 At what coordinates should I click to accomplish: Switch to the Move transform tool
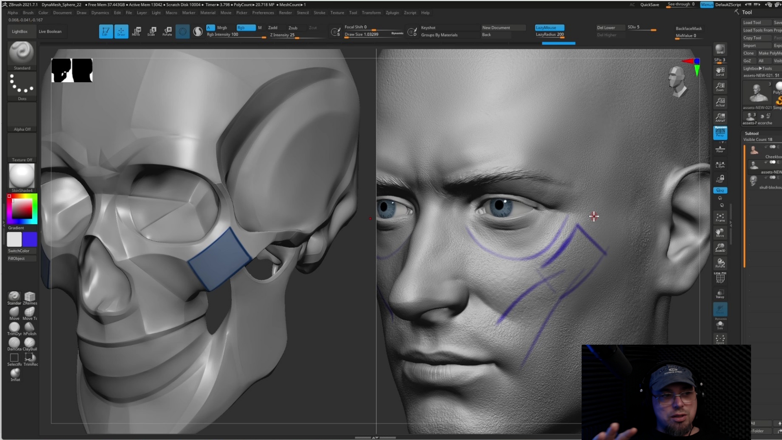(x=136, y=31)
